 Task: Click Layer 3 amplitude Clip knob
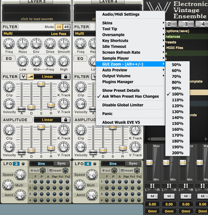pyautogui.click(x=9, y=131)
